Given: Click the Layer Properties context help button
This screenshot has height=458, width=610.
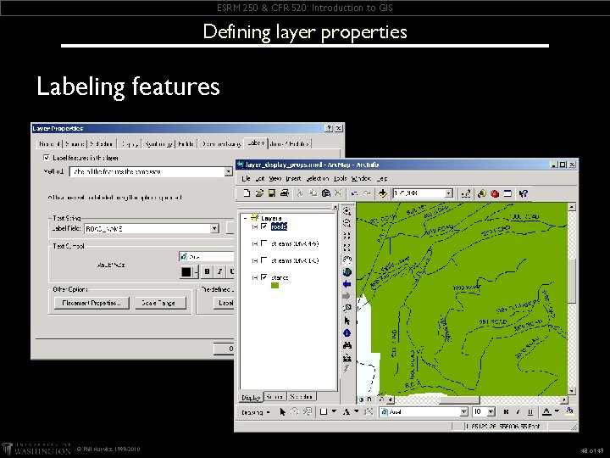Looking at the screenshot, I should tap(329, 128).
